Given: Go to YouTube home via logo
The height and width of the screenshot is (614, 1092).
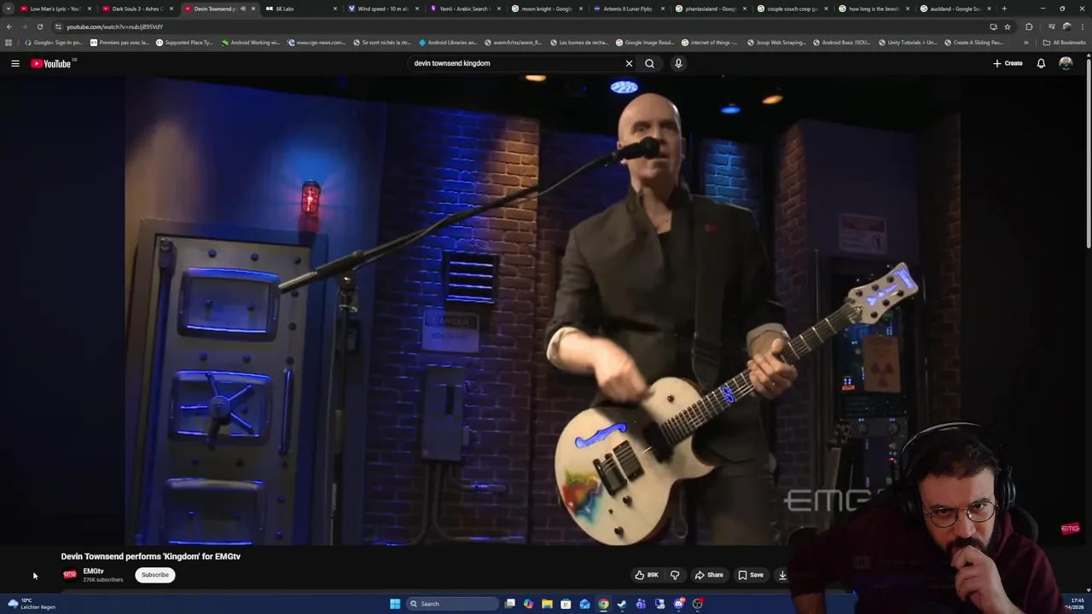Looking at the screenshot, I should click(53, 63).
